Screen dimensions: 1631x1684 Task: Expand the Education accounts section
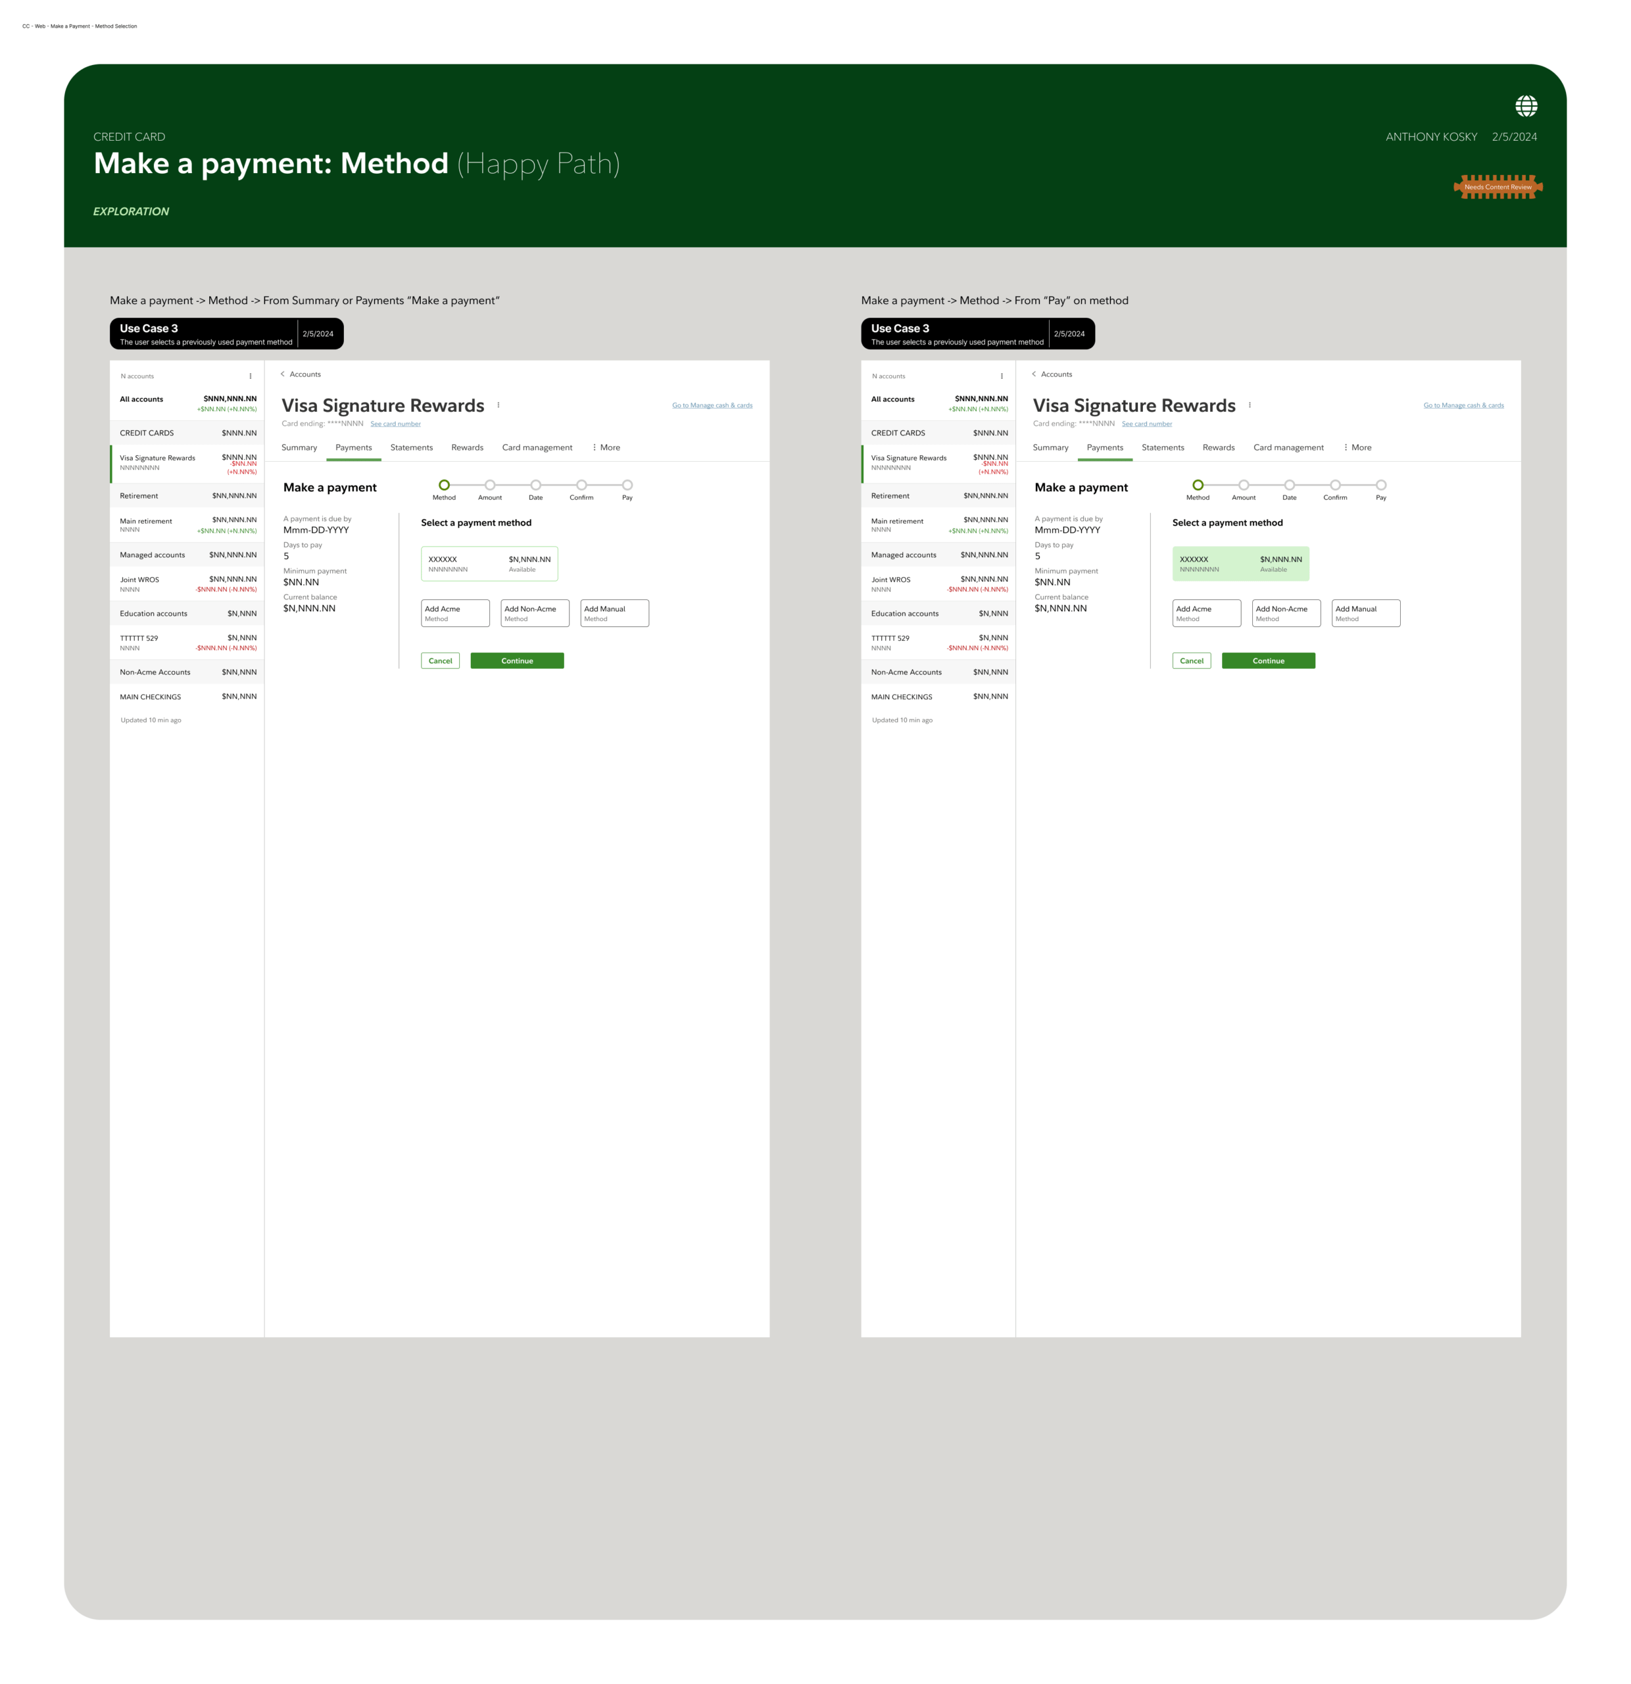[x=186, y=612]
